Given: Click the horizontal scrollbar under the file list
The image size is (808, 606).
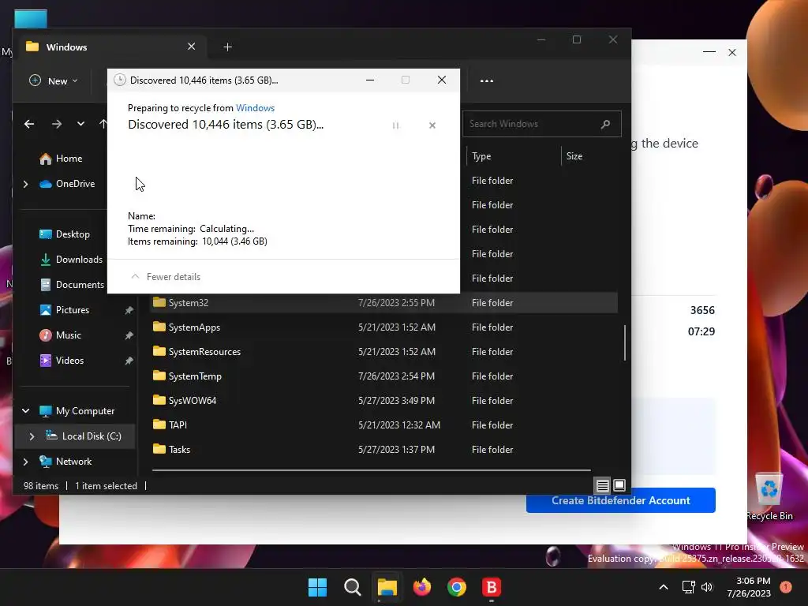Looking at the screenshot, I should (371, 470).
